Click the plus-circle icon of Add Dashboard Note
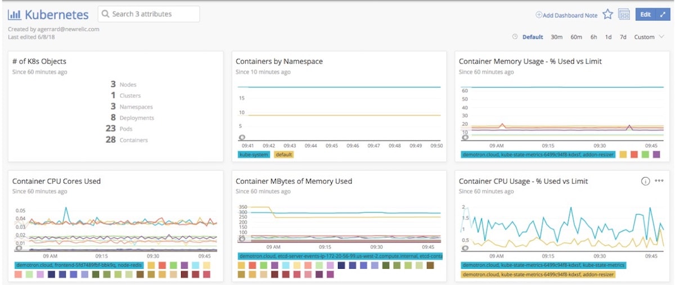Screen dimensions: 675x285 pos(538,15)
